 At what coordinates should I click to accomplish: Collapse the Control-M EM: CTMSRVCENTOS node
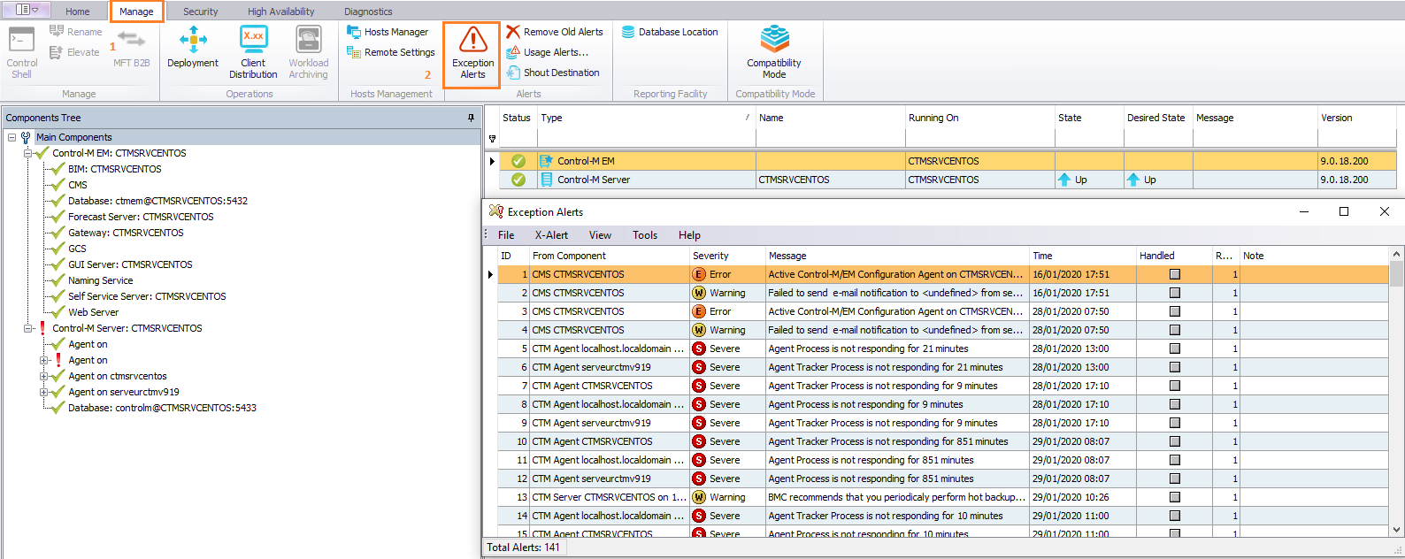pyautogui.click(x=27, y=153)
